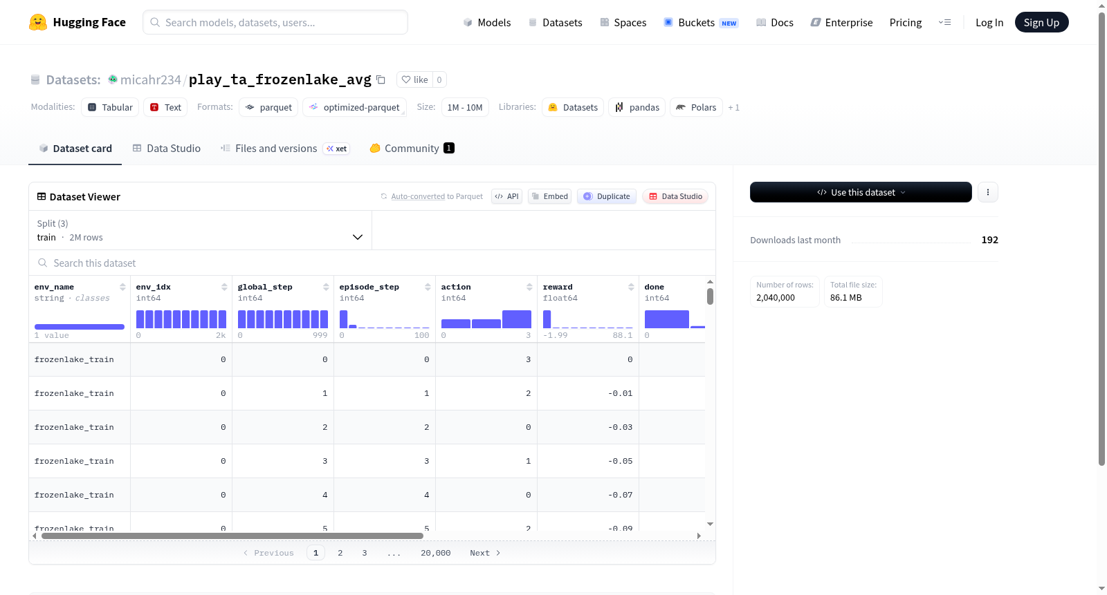Switch to the Dataset card tab
Viewport: 1107px width, 595px height.
click(75, 149)
